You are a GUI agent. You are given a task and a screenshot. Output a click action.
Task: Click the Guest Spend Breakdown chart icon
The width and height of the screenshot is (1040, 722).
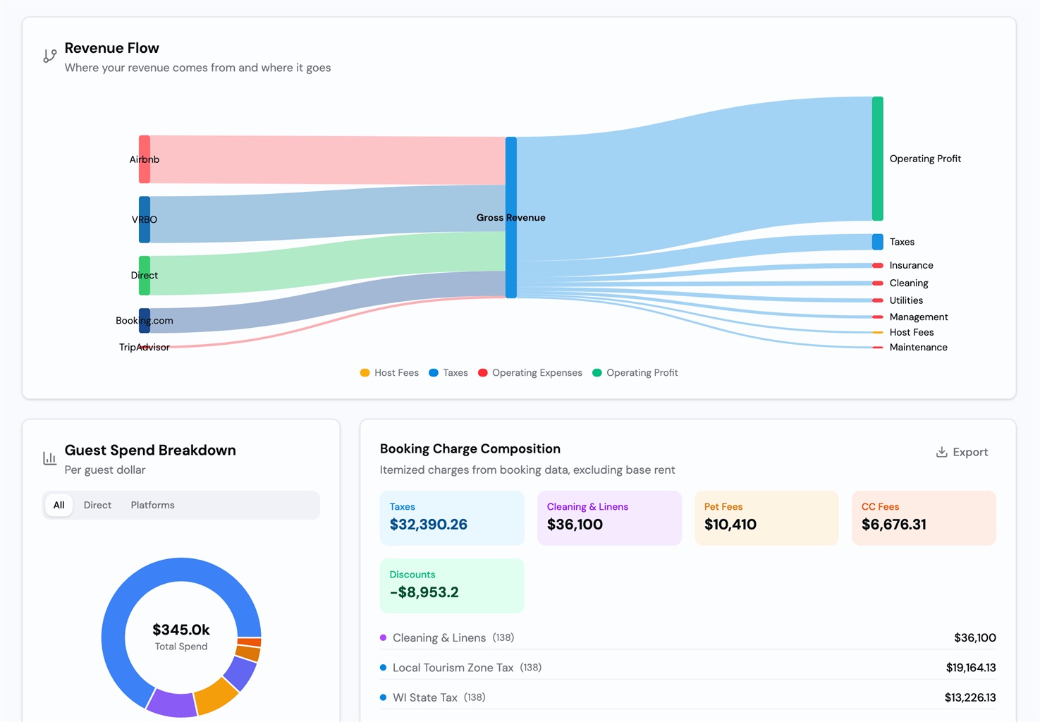[x=49, y=458]
